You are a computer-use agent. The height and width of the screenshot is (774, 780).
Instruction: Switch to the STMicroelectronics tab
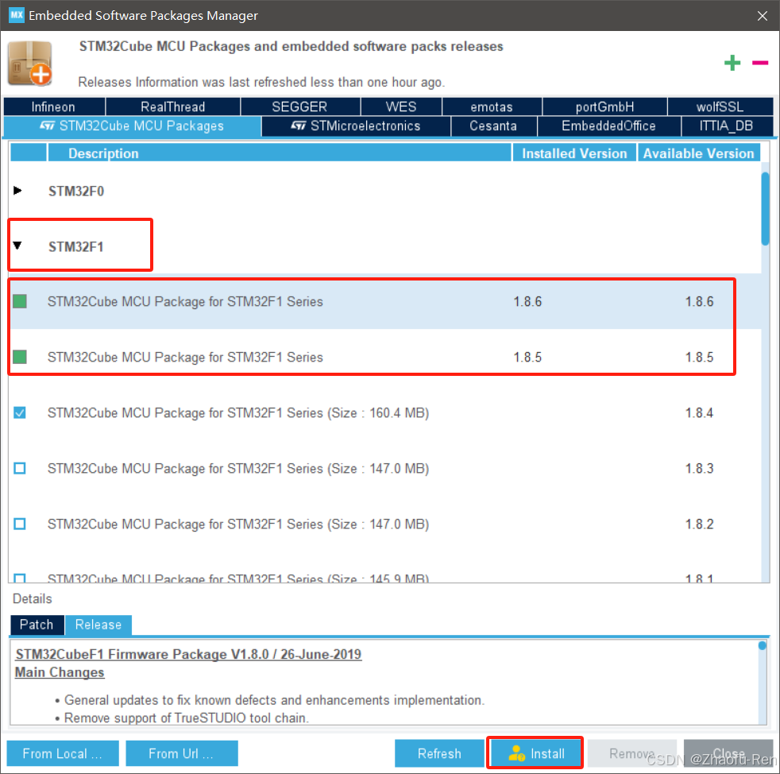click(x=356, y=126)
